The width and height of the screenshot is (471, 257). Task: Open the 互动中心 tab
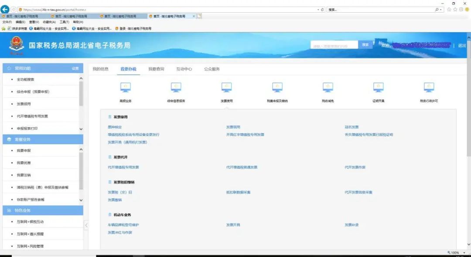click(184, 69)
